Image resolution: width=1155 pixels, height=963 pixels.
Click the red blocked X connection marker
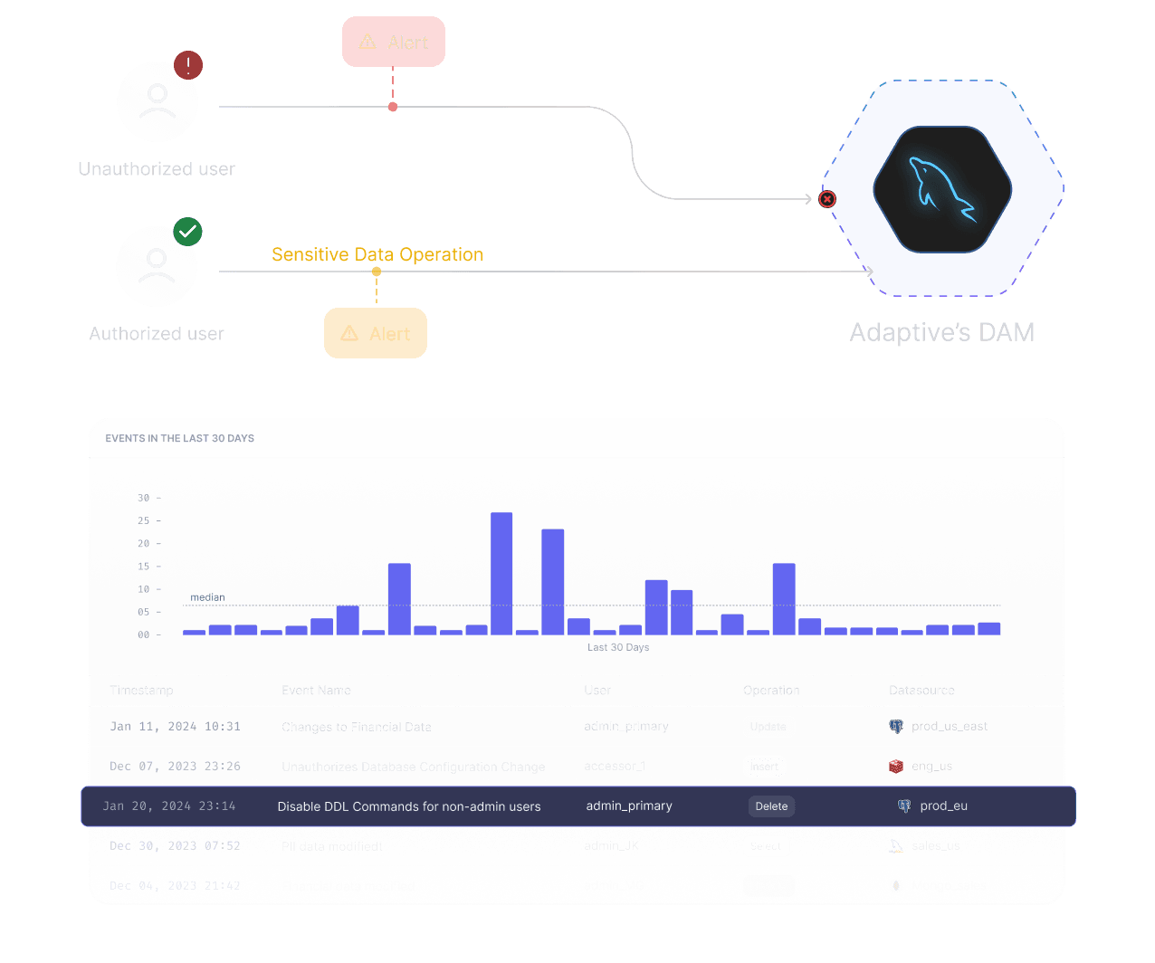tap(827, 199)
